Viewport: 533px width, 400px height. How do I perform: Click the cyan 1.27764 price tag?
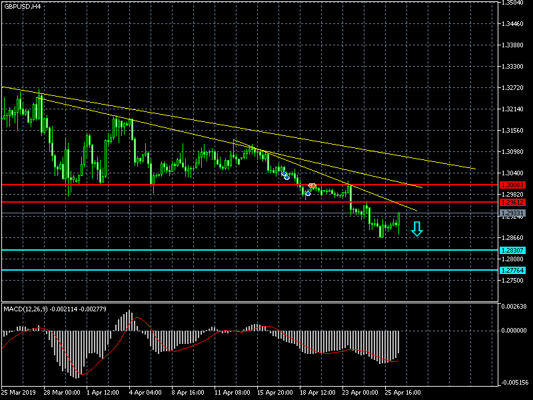pos(512,271)
